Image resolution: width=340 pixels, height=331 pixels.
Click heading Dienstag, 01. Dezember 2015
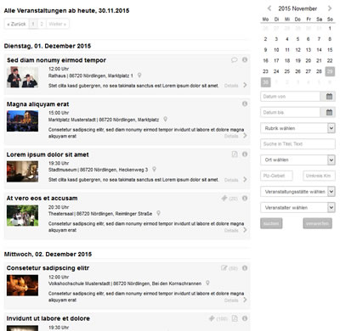tap(48, 46)
